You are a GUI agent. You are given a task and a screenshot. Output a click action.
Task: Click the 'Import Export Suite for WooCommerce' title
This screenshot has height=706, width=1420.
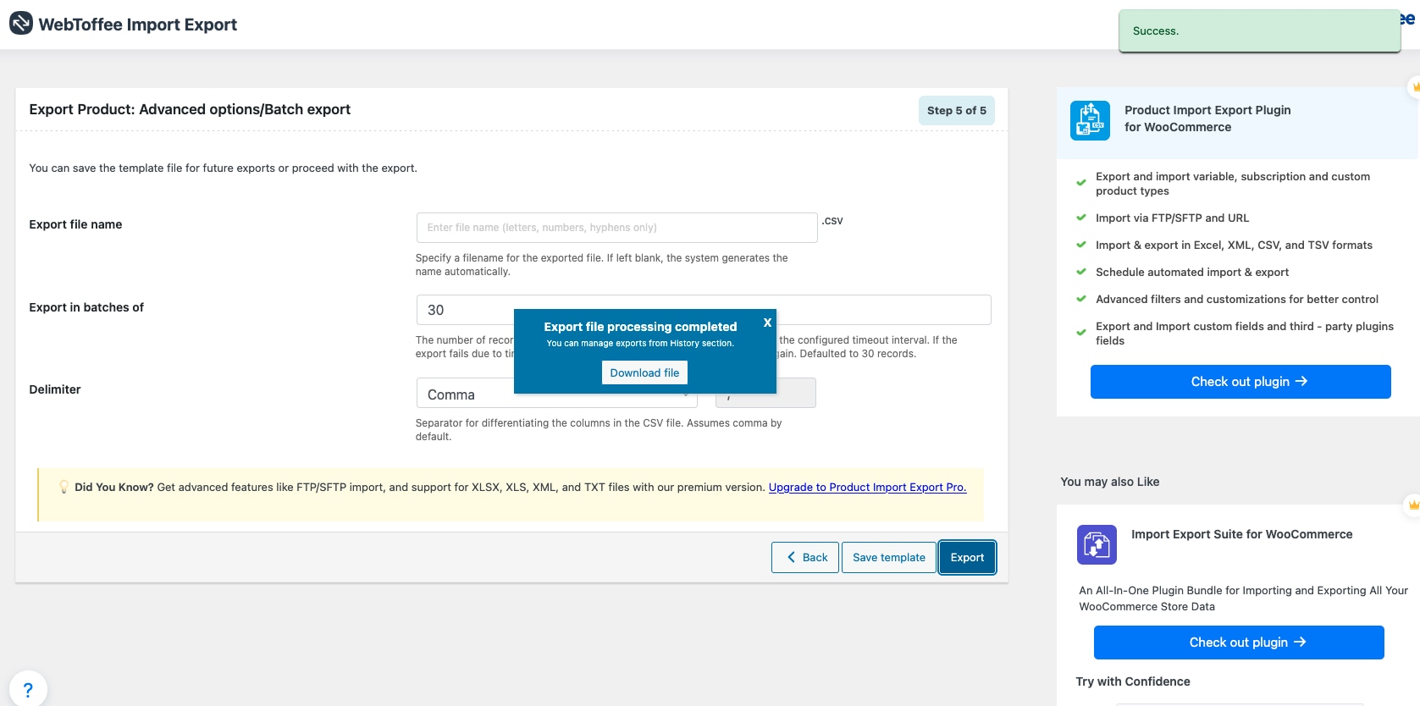(1242, 534)
